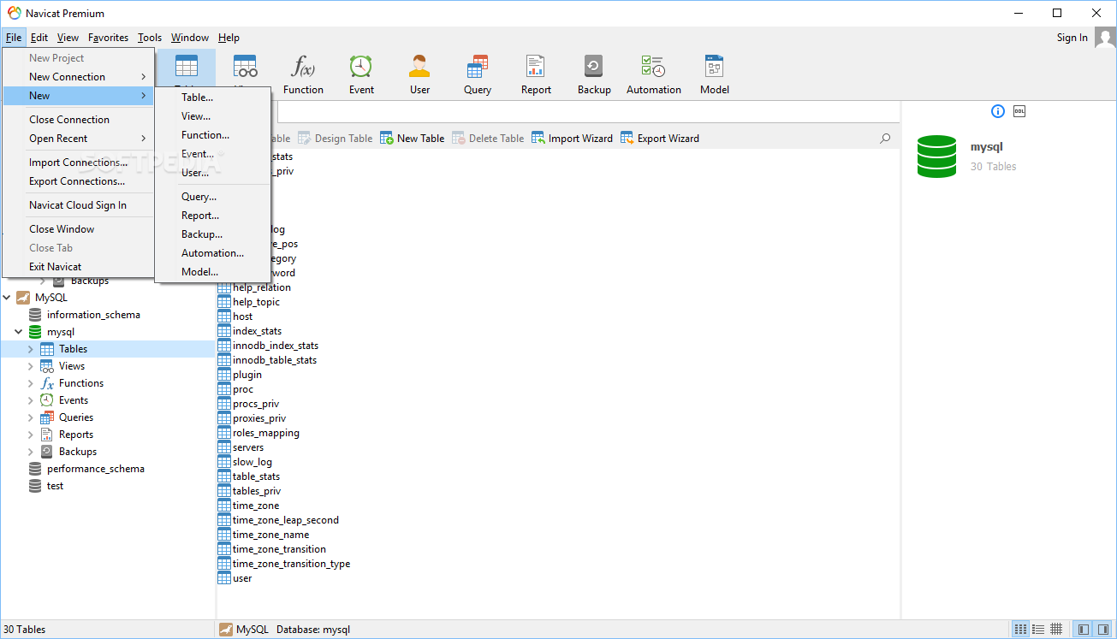Viewport: 1117px width, 639px height.
Task: Select Query... from the New submenu
Action: (x=213, y=197)
